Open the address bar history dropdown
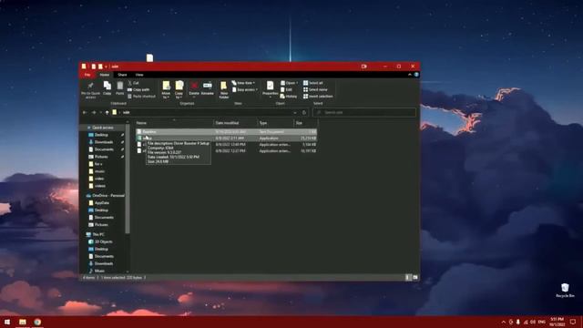This screenshot has height=328, width=583. (295, 112)
